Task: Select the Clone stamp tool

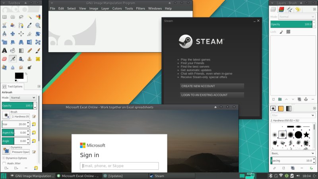Action: click(x=29, y=59)
